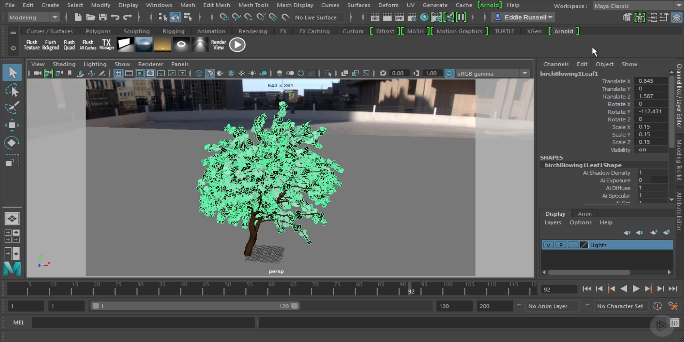
Task: Click the Flush Texture shelf icon
Action: (32, 45)
